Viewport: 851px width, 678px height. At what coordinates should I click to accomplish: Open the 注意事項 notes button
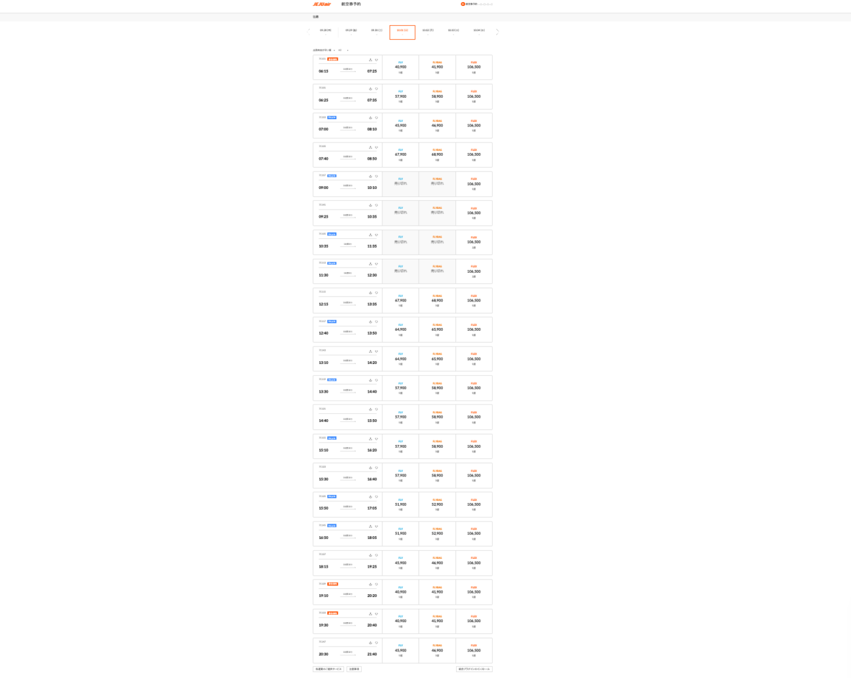pyautogui.click(x=354, y=669)
